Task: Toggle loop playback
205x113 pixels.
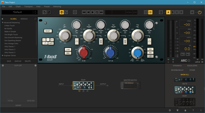Action: [97, 12]
